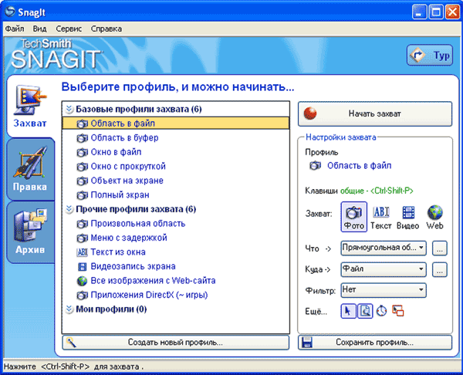Click the camera icon of Приложения DirectX

[82, 296]
